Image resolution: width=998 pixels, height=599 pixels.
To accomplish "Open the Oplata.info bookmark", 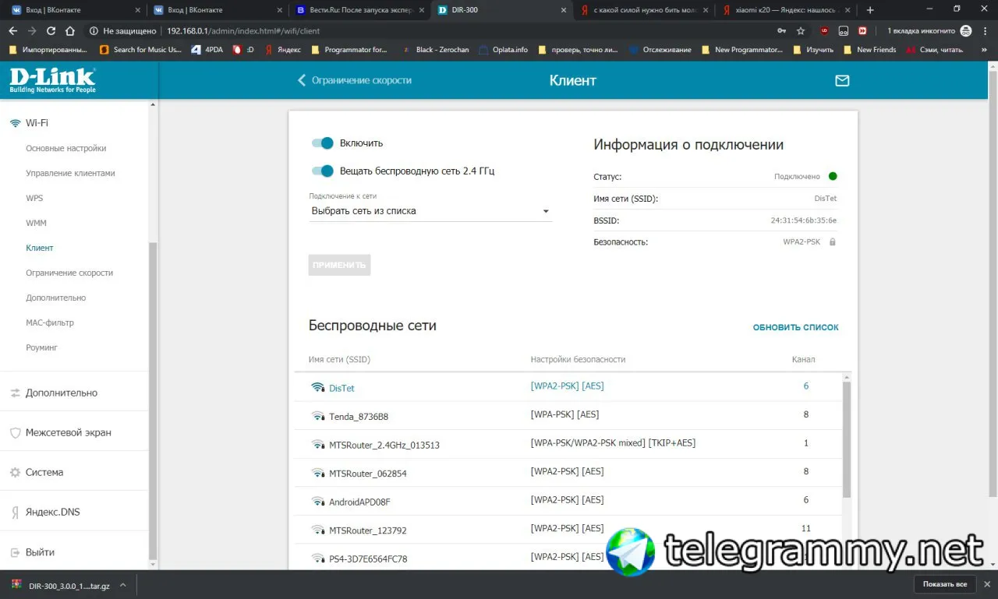I will click(503, 50).
